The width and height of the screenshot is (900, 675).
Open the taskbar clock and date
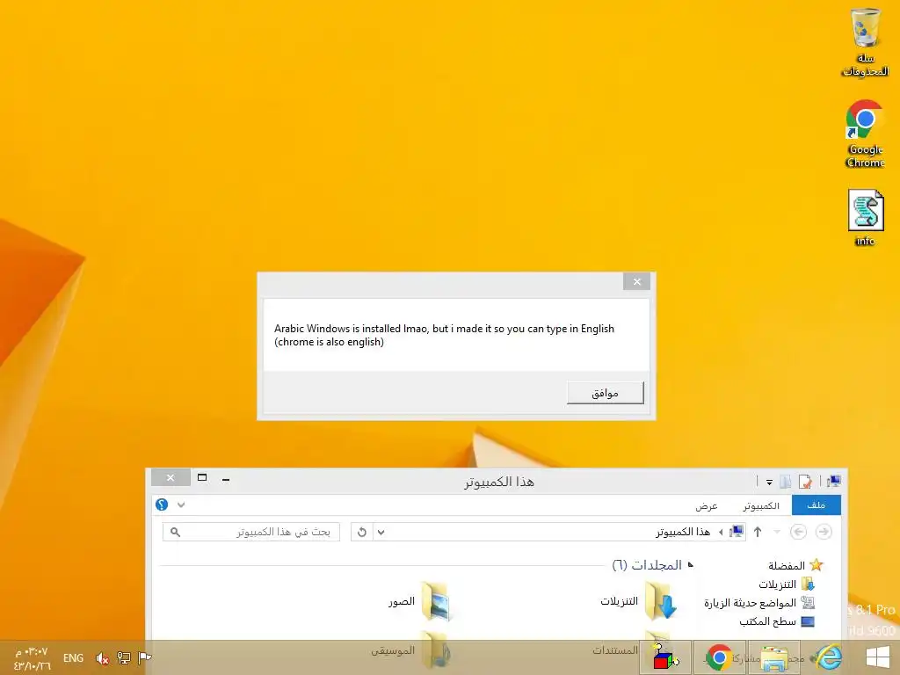tap(33, 658)
